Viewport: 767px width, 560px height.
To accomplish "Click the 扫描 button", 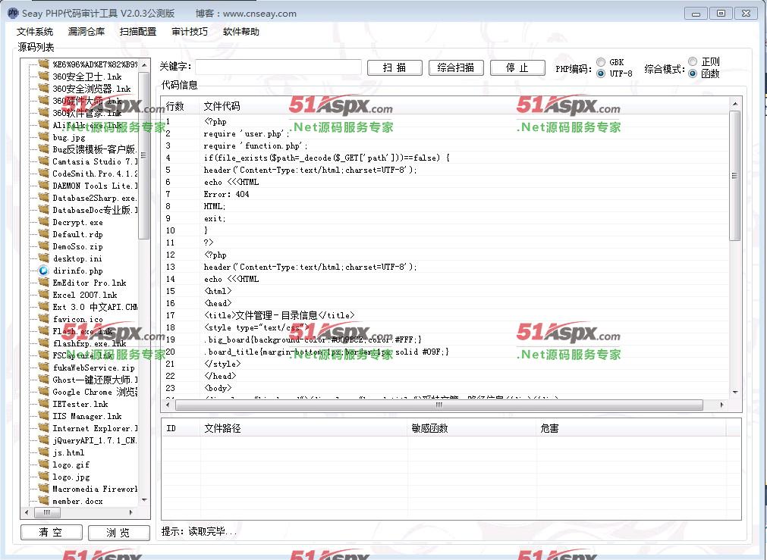I will 395,67.
